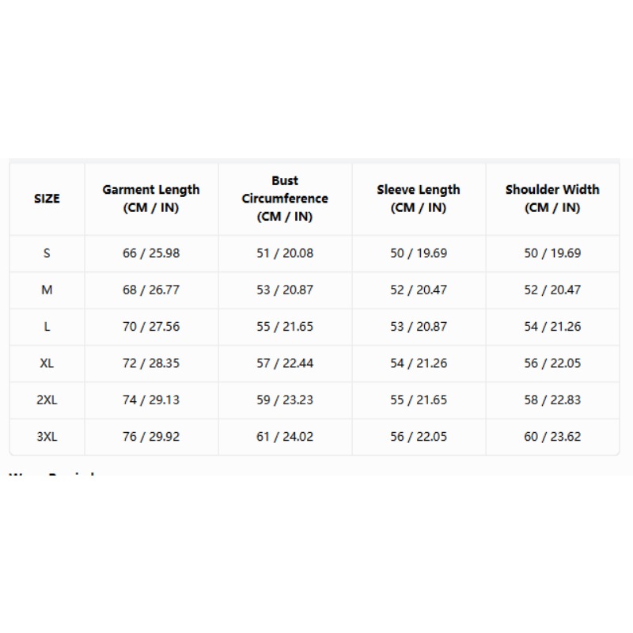
Task: Click the partially visible heading below the table
Action: tap(51, 473)
